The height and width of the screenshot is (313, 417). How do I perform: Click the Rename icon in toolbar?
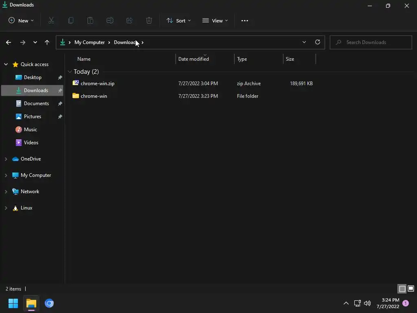110,20
